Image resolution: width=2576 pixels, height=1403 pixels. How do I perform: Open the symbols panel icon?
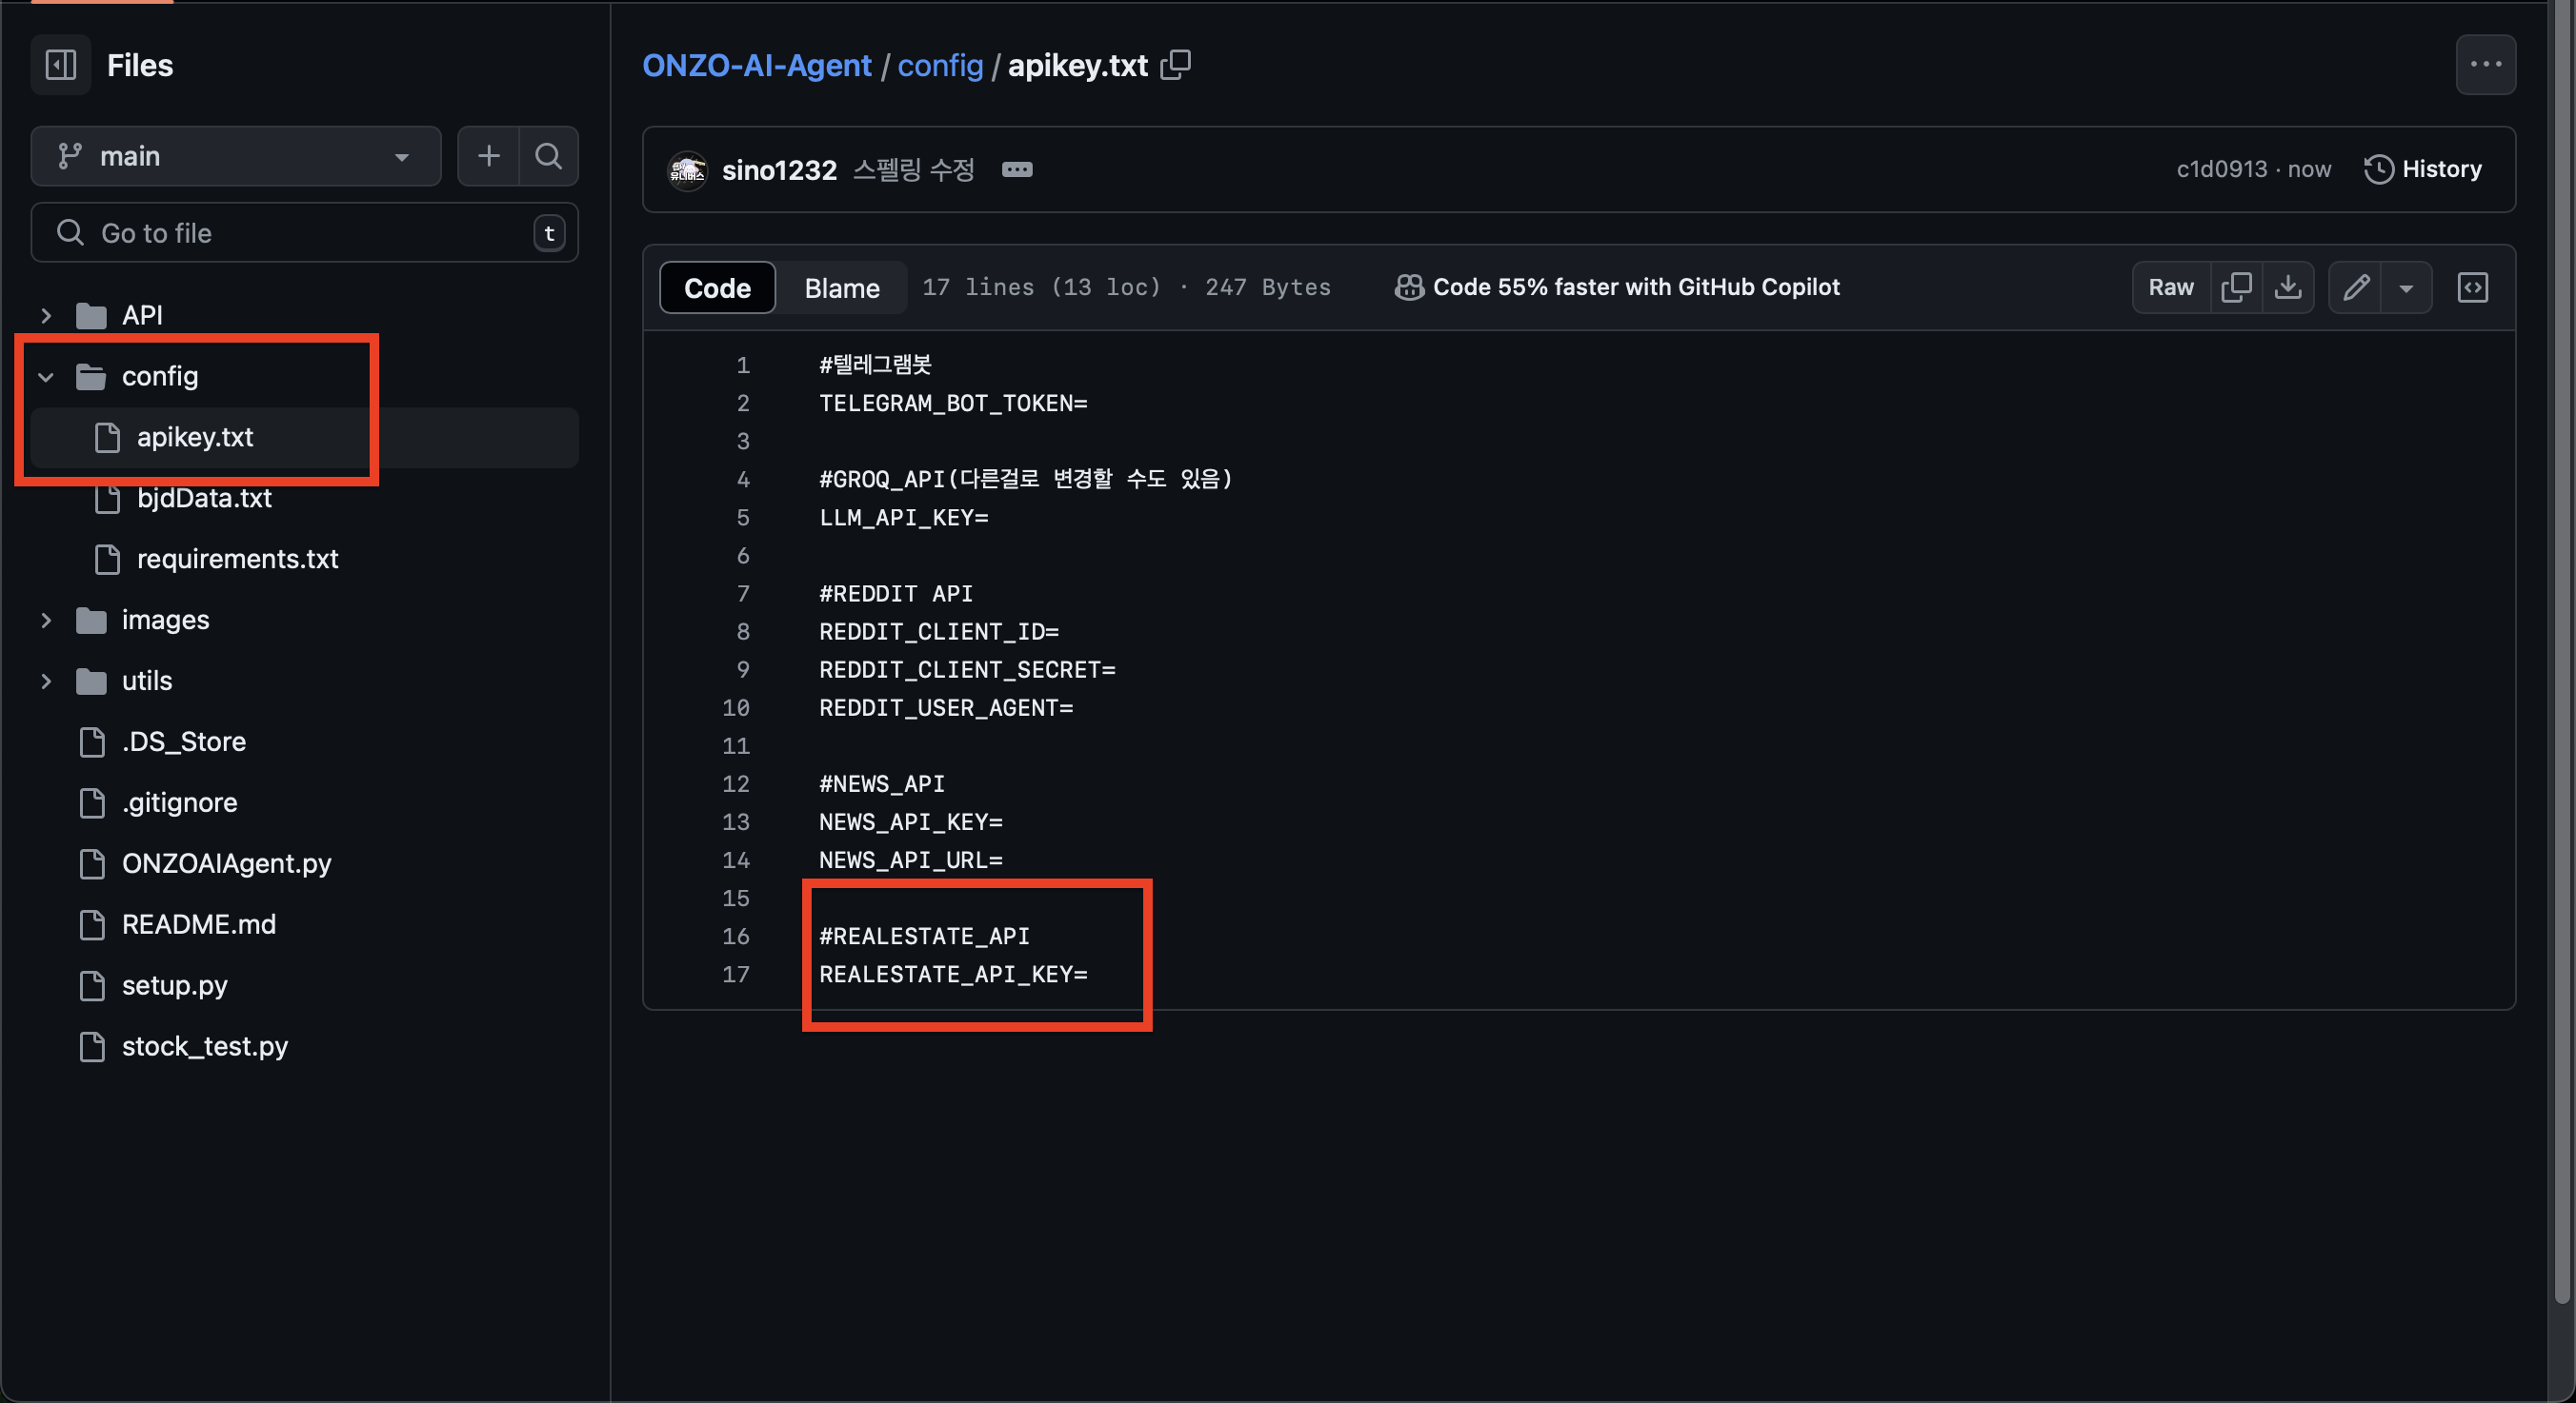coord(2472,287)
